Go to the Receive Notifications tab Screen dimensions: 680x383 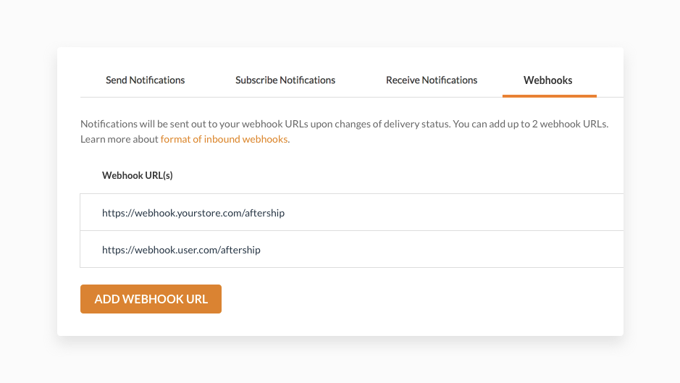click(432, 80)
